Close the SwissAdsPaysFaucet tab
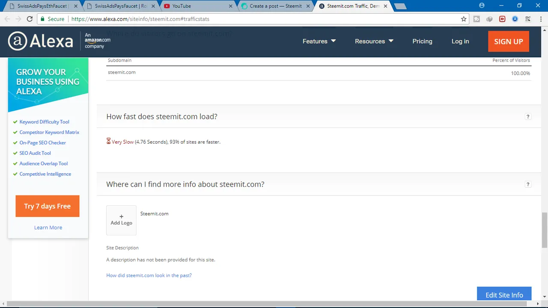 (153, 6)
